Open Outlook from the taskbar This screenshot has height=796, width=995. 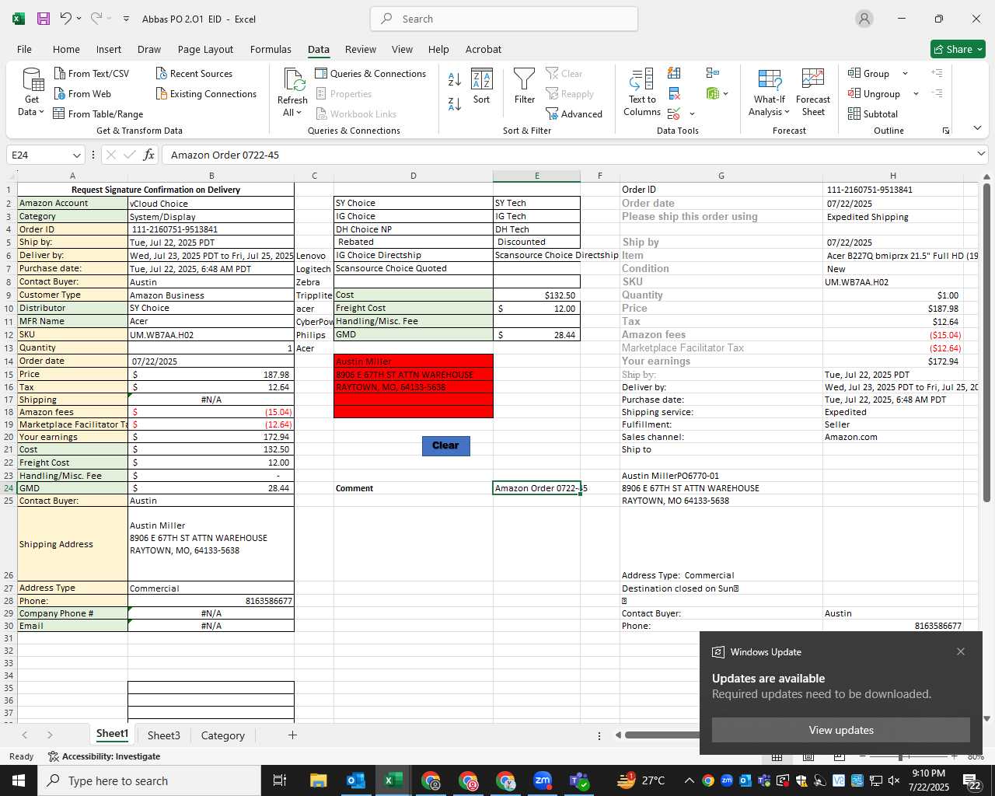[355, 780]
